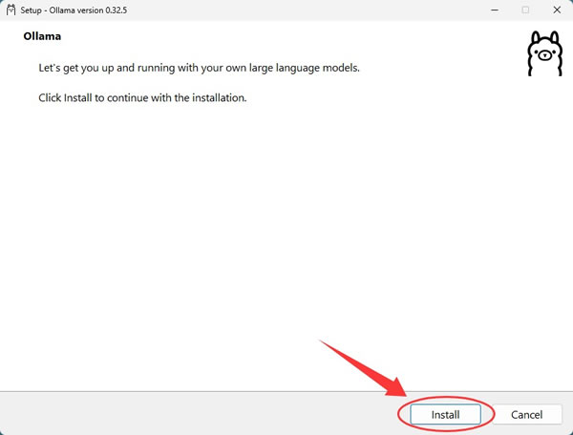The width and height of the screenshot is (573, 435).
Task: Cancel the Ollama setup
Action: click(x=526, y=414)
